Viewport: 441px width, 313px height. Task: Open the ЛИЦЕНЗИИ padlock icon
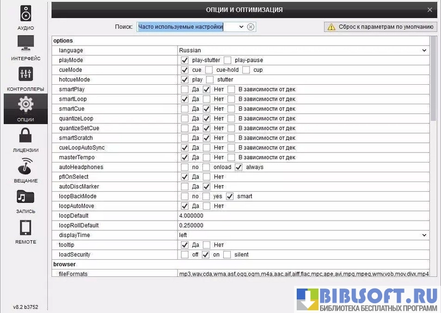(26, 135)
